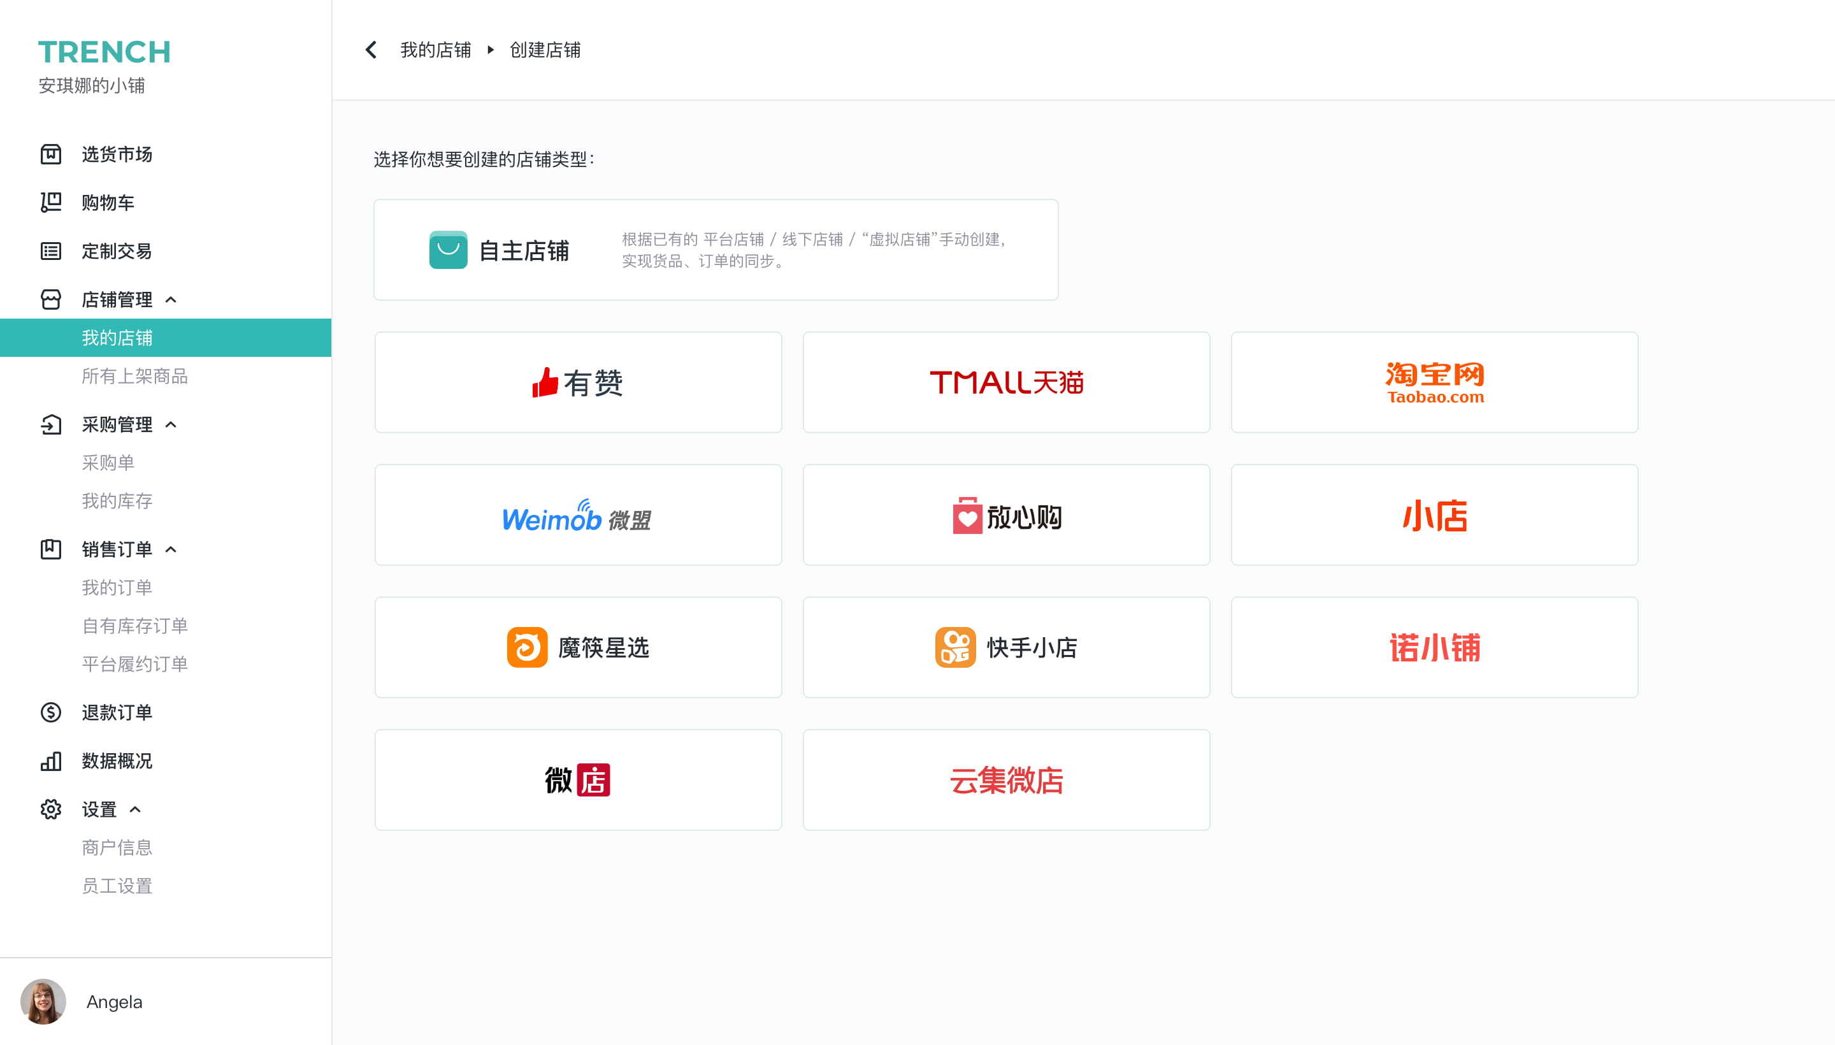Open 退款订单 in the sidebar
Viewport: 1835px width, 1045px height.
(117, 712)
